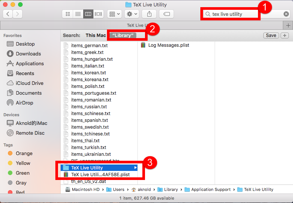293x203 pixels.
Task: Set search scope to This Mac
Action: pos(96,35)
